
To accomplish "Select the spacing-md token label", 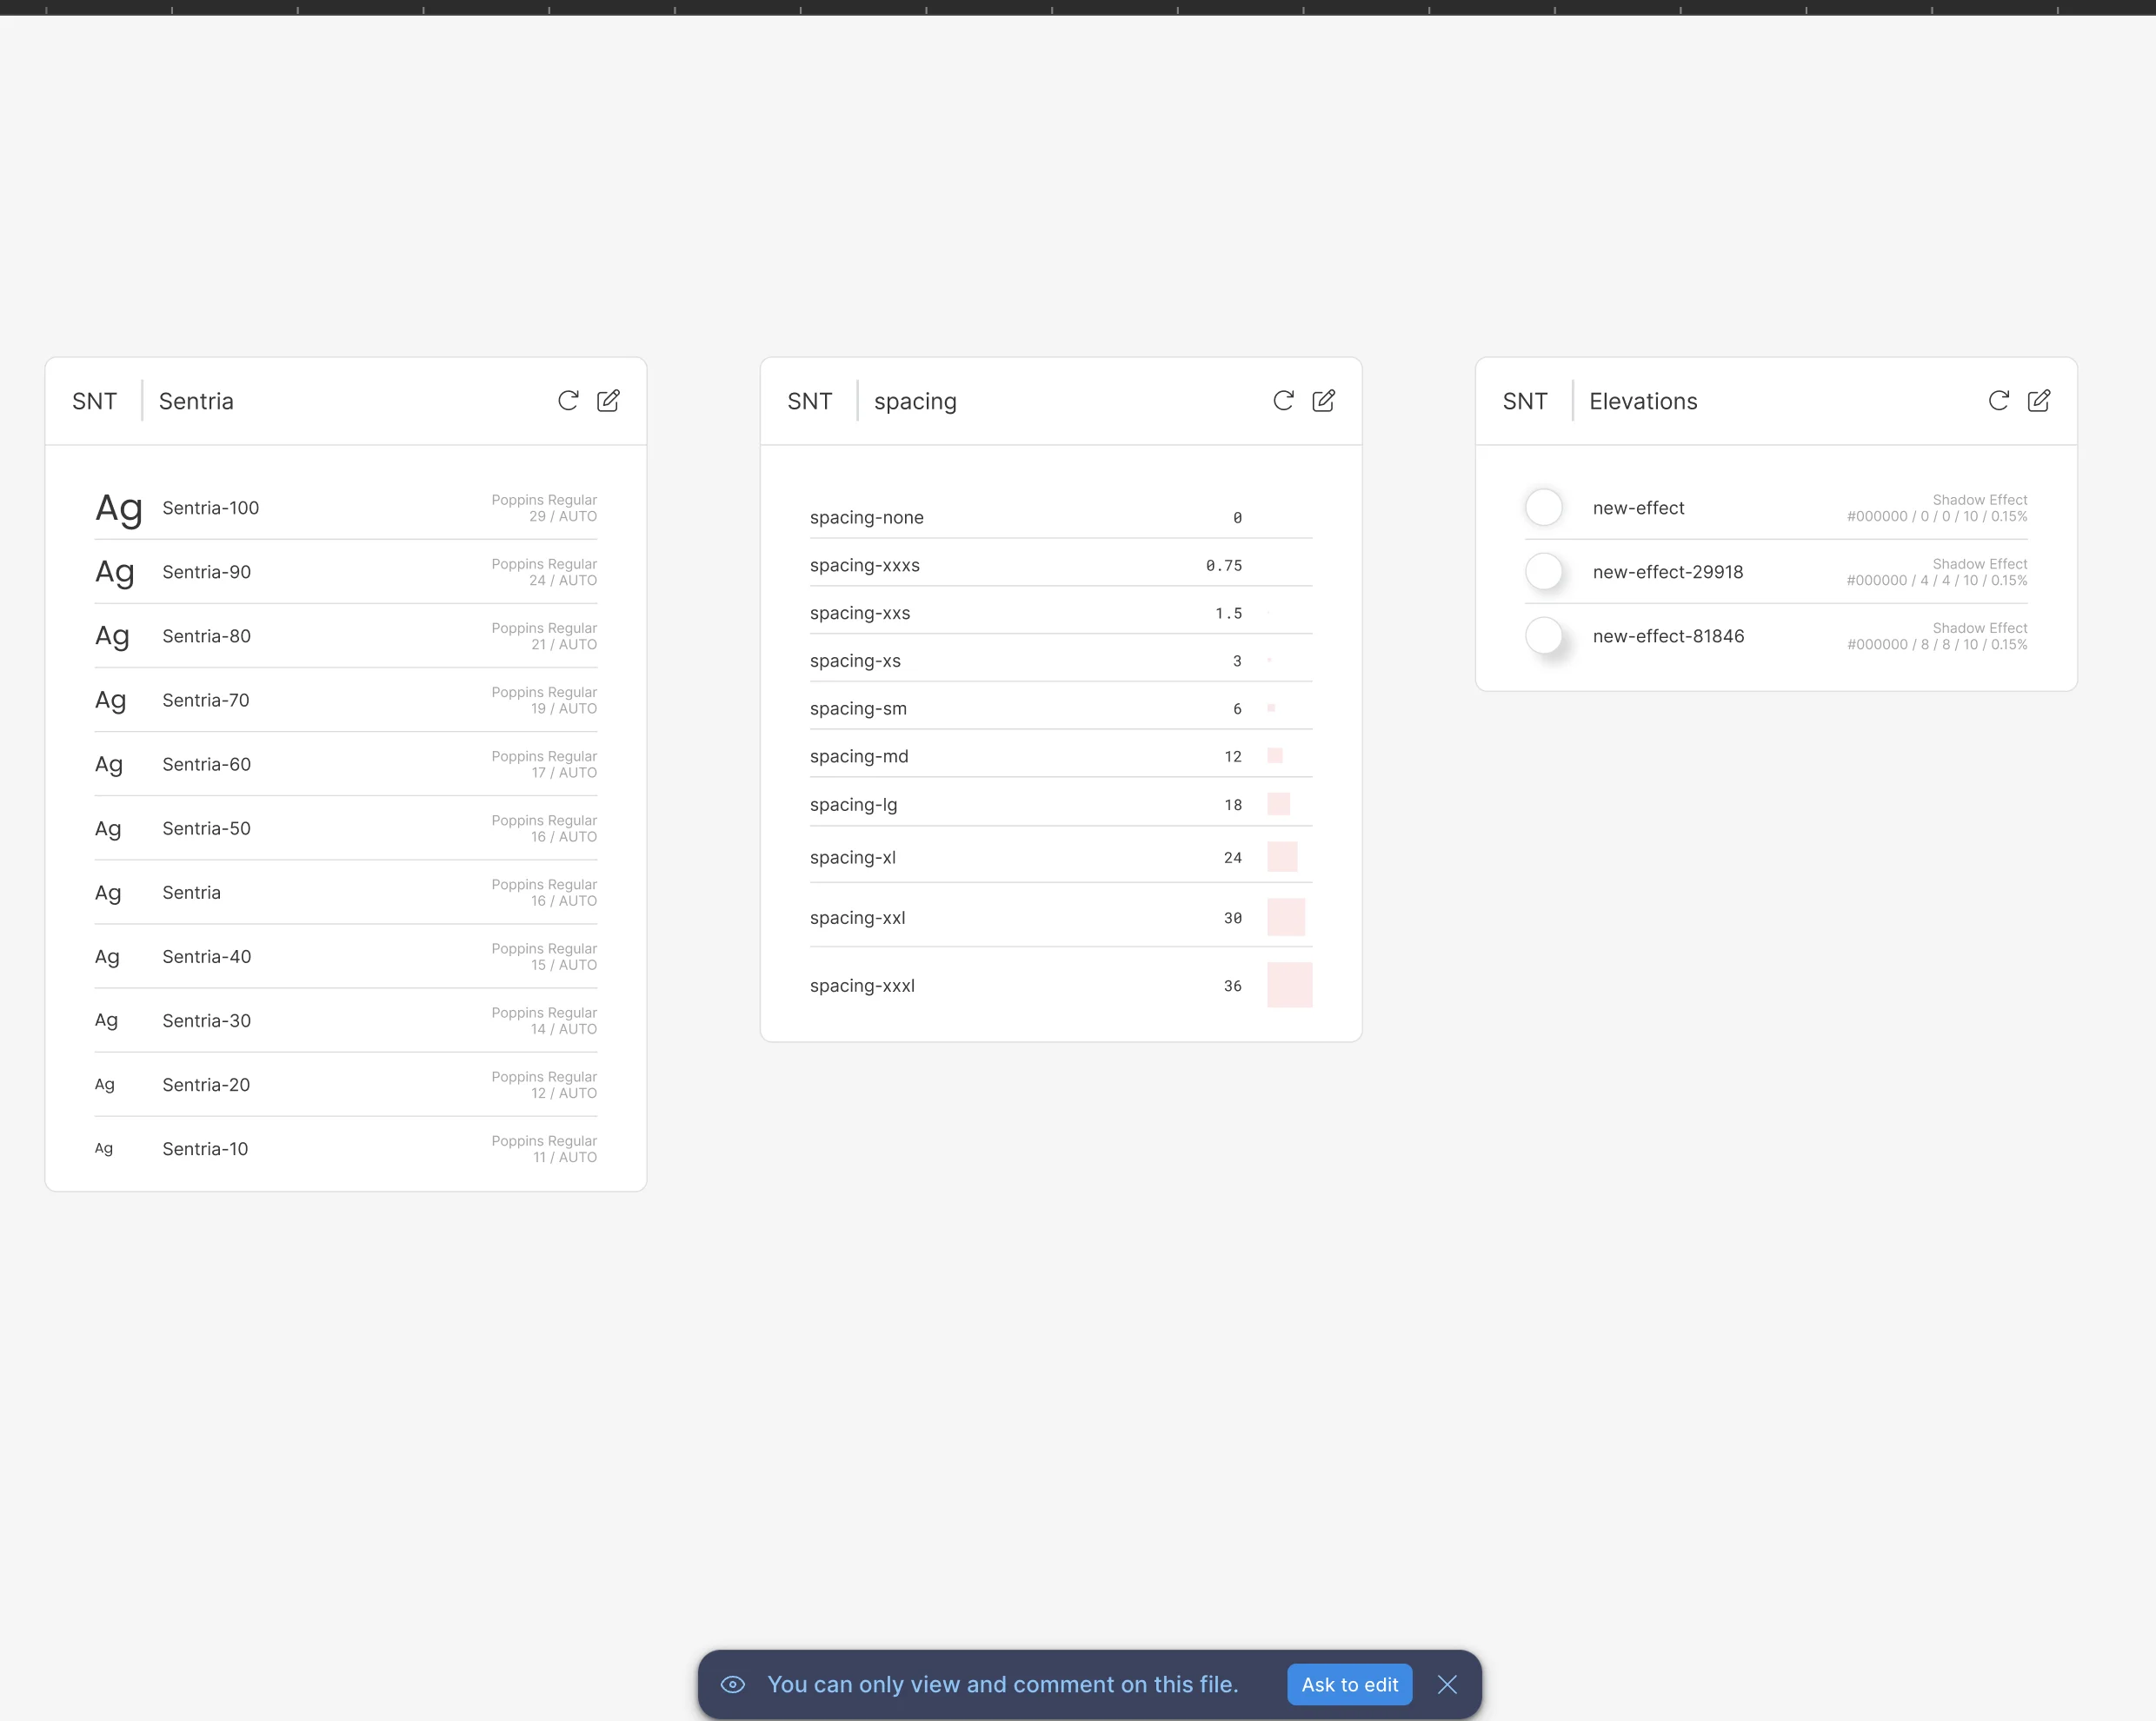I will coord(859,756).
